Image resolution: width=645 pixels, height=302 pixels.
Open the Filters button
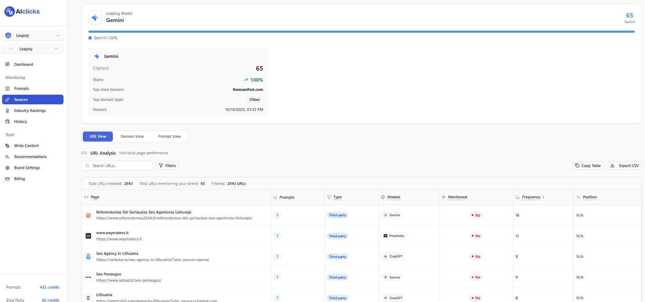point(167,166)
